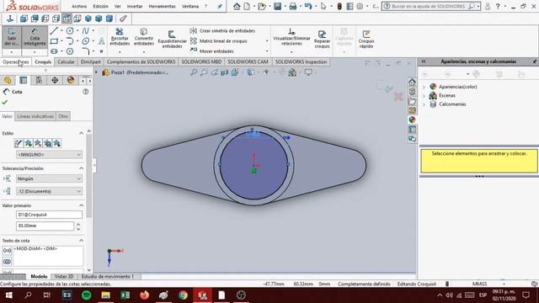Viewport: 539px width, 303px height.
Task: Collapse the Tolerancia/Precisión section
Action: point(81,168)
